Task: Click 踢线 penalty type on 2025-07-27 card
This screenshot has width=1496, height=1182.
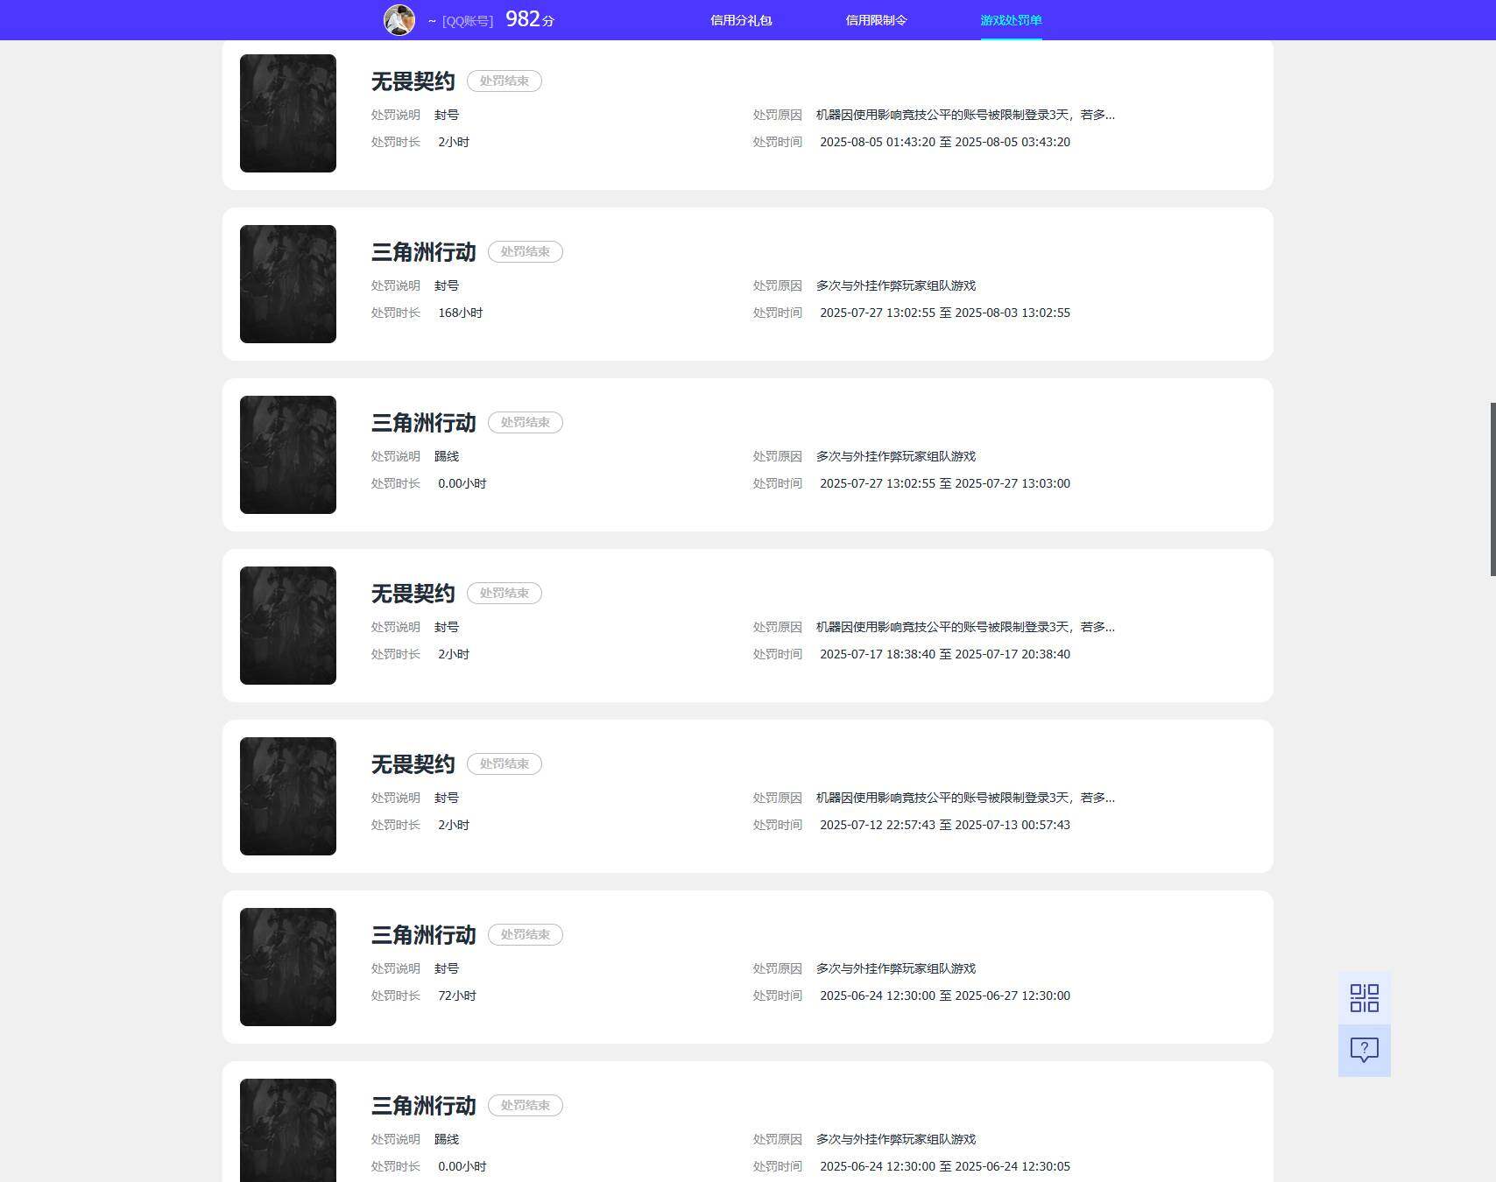Action: pyautogui.click(x=447, y=456)
